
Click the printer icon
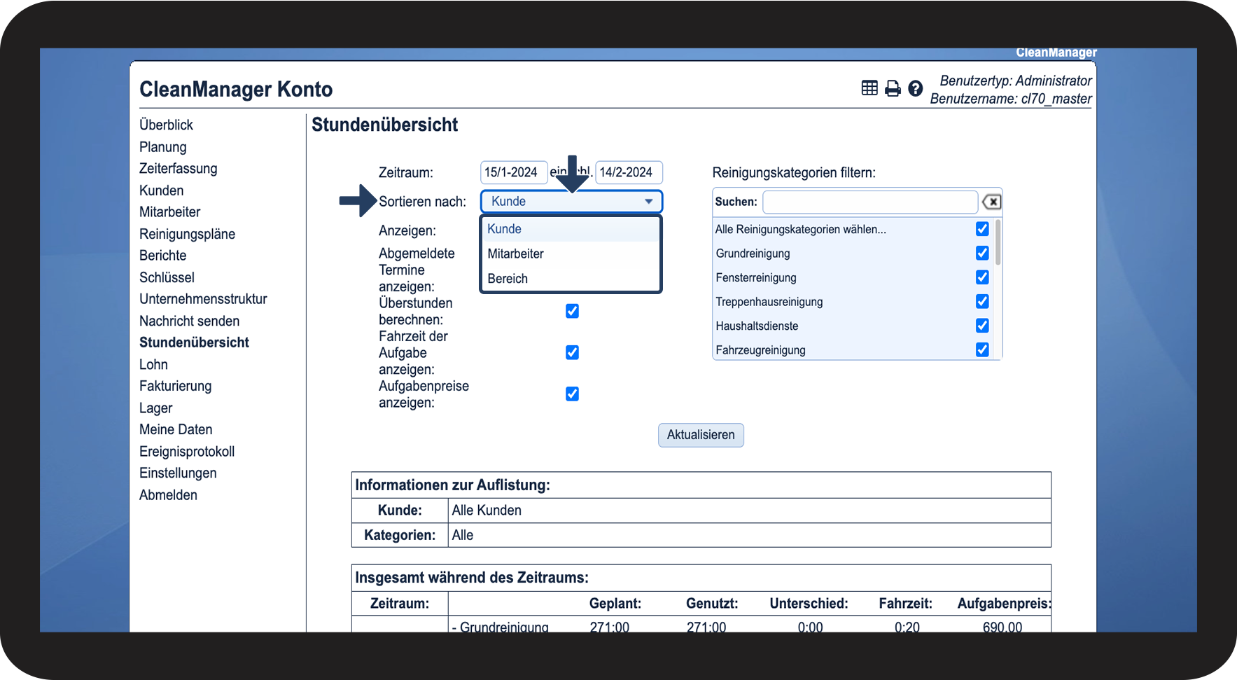tap(893, 88)
